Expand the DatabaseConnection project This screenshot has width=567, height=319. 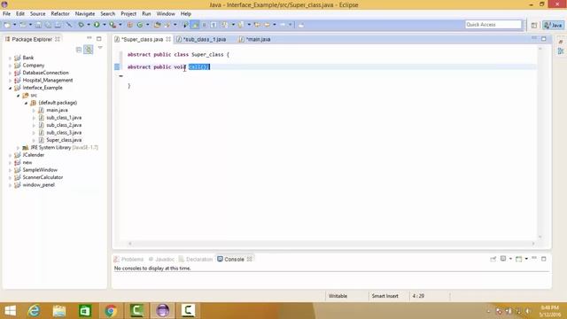tap(10, 73)
